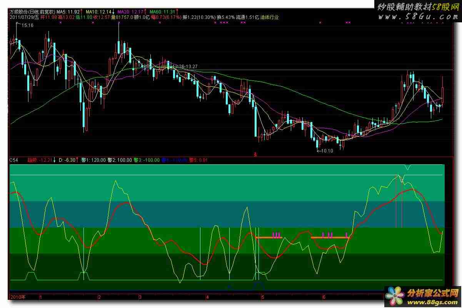Click the 10.10 low price arrow marker

click(325, 151)
